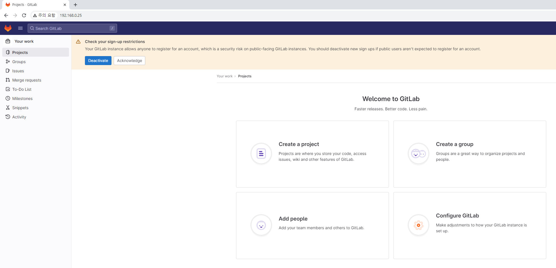
Task: Open a new browser tab with plus icon
Action: [75, 5]
